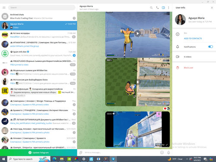Toggle the user info side panel icon
This screenshot has height=162, width=216.
tap(163, 8)
